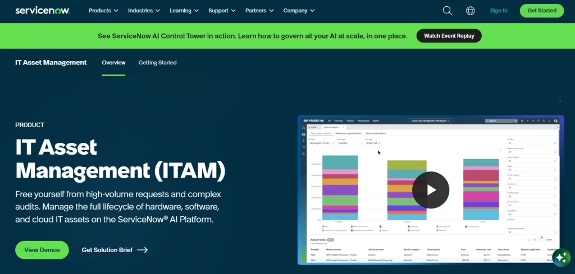The width and height of the screenshot is (575, 274).
Task: Click the View Demos button
Action: [x=42, y=250]
